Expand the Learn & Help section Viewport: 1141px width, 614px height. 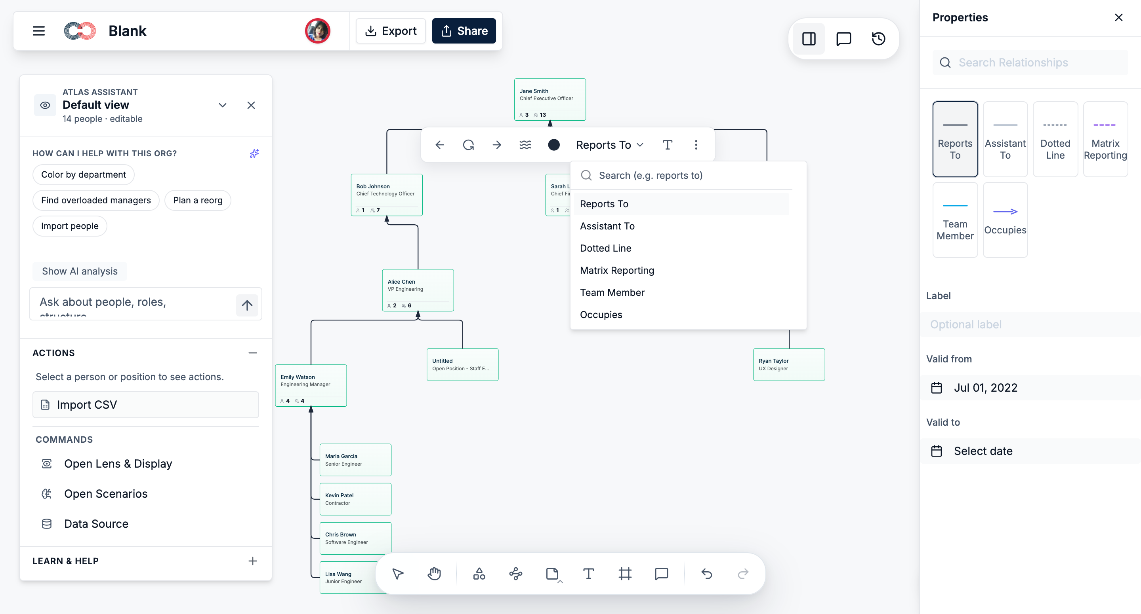tap(252, 561)
